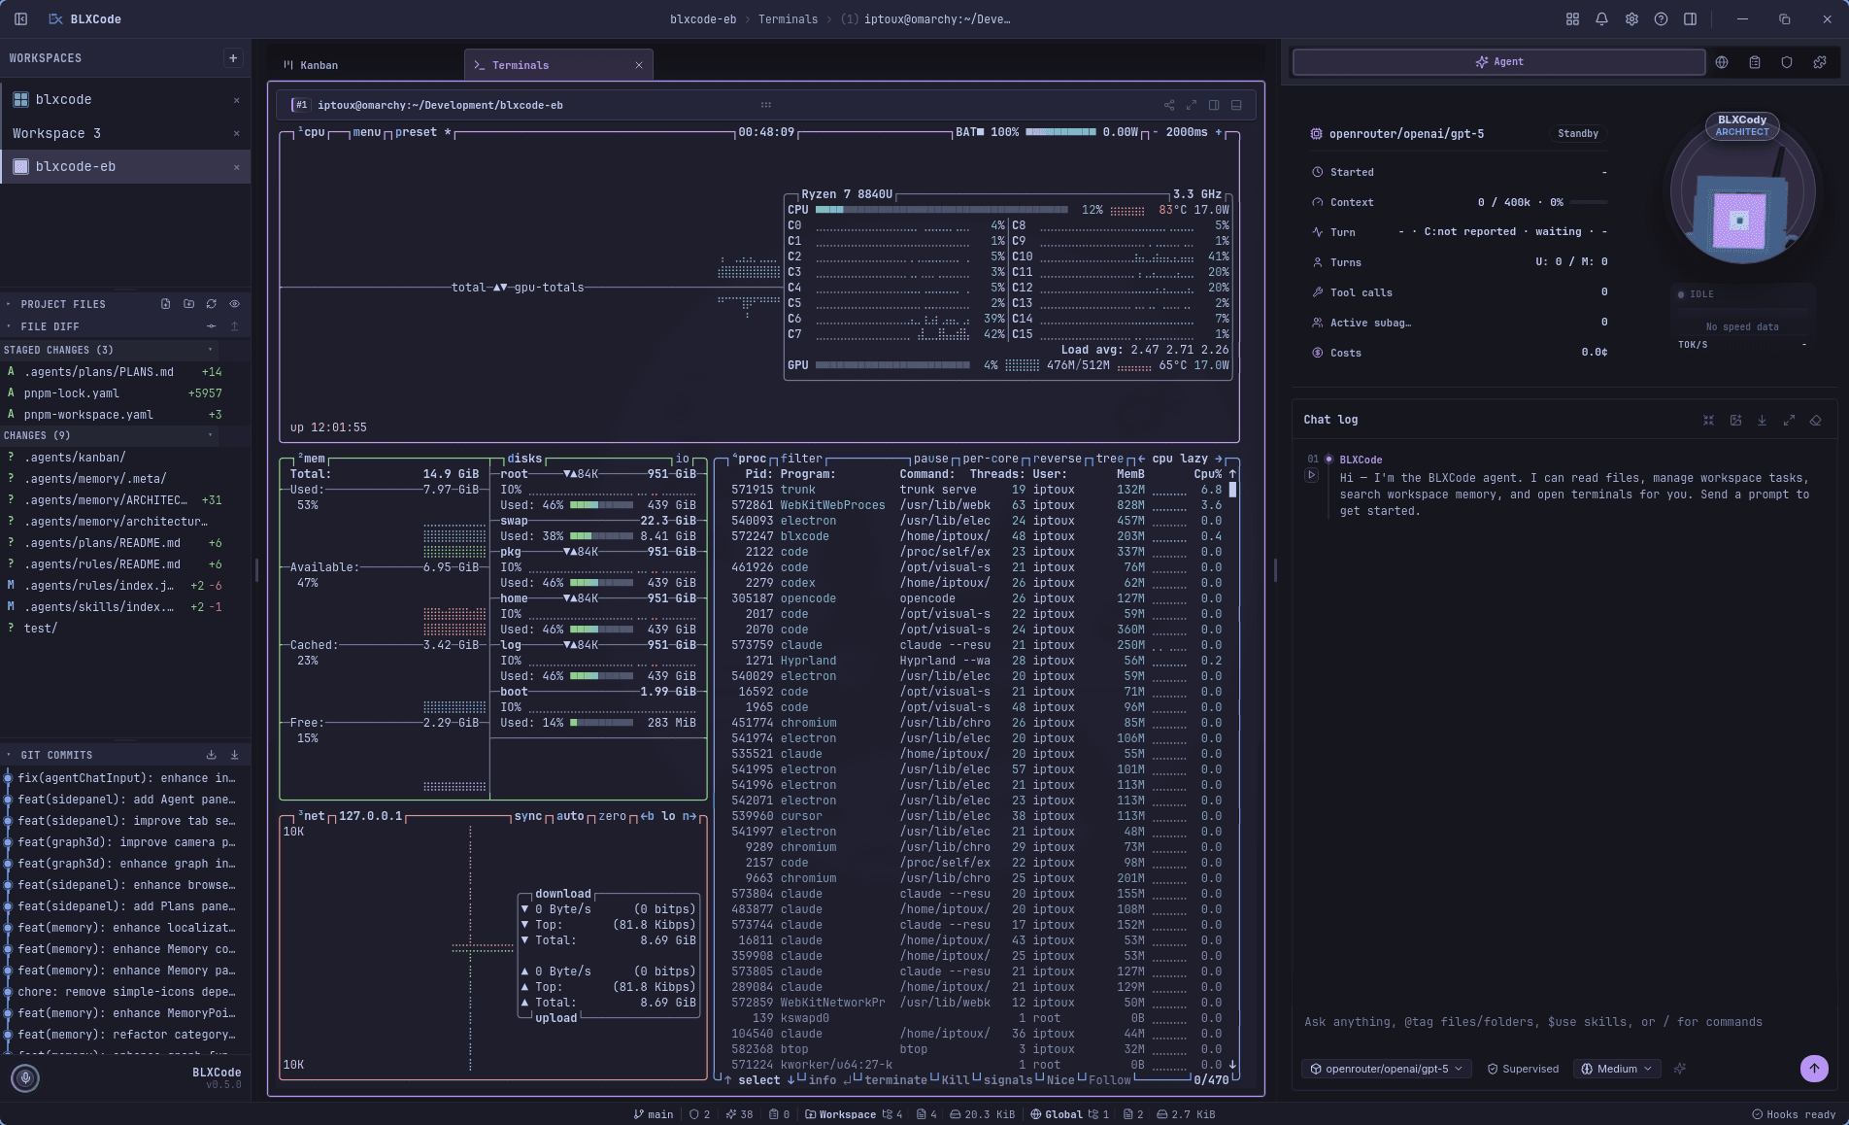Collapse the Staged Changes (3) group

(x=109, y=350)
